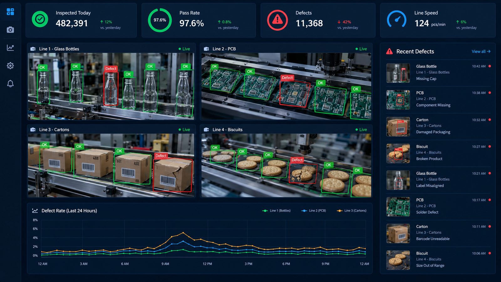Open Broken Product biscuit thumbnail

pos(398,154)
